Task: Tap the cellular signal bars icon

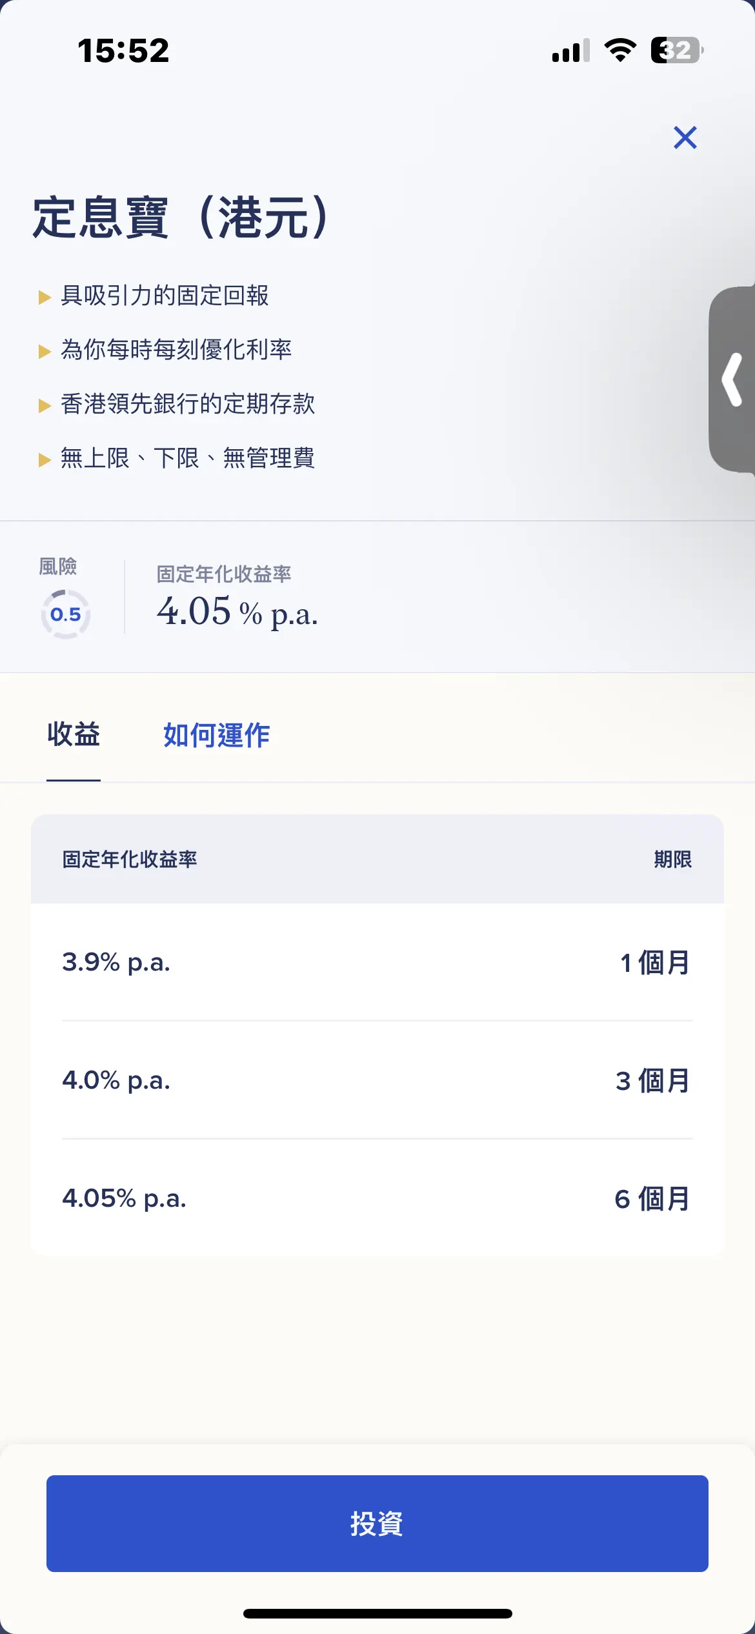Action: point(571,50)
